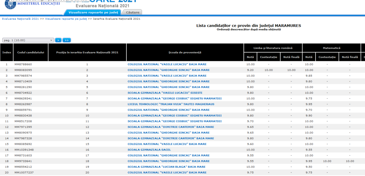Click the Poziția în ierarhia Evaluare Națională 2021 header
The width and height of the screenshot is (365, 176).
(x=87, y=52)
